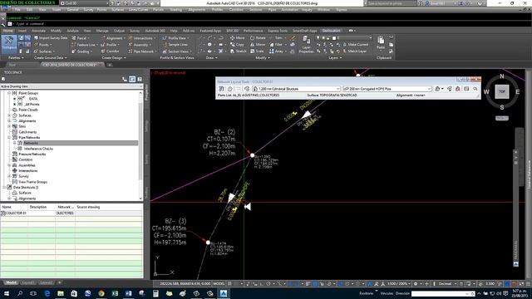
Task: Open the Toolspace palette button
Action: click(x=9, y=44)
